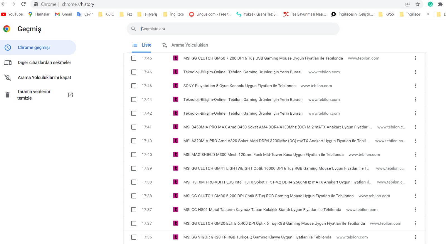The image size is (446, 244).
Task: Open Tez Savunması bookmark
Action: [305, 14]
